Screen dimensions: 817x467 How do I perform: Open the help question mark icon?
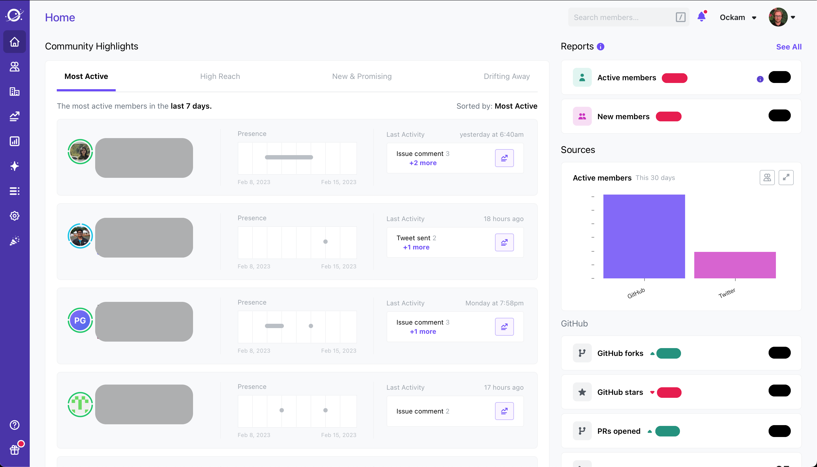14,425
